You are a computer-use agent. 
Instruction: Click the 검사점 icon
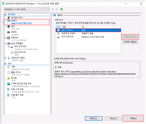[x=9, y=78]
